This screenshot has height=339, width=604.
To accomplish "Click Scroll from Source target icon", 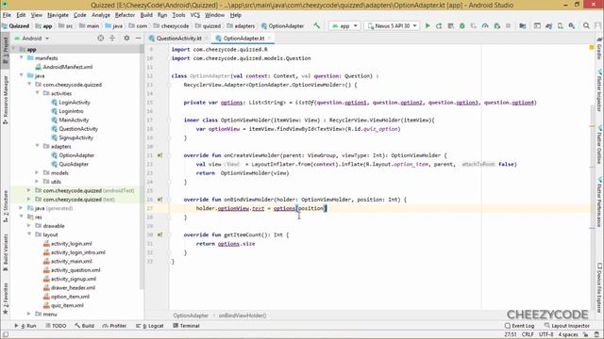I will coord(101,38).
